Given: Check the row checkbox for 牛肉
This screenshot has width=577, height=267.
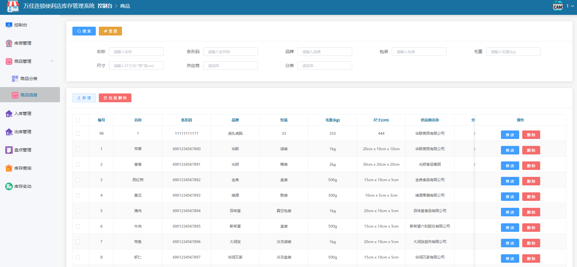Looking at the screenshot, I should [78, 226].
